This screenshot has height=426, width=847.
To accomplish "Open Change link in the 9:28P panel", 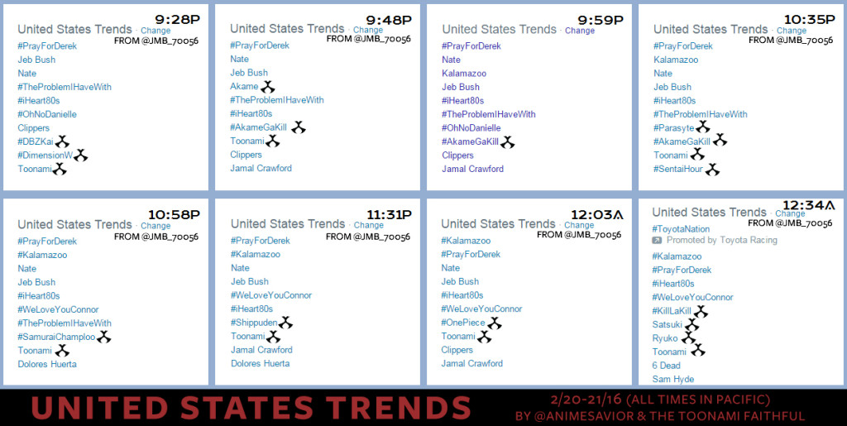I will pyautogui.click(x=156, y=31).
